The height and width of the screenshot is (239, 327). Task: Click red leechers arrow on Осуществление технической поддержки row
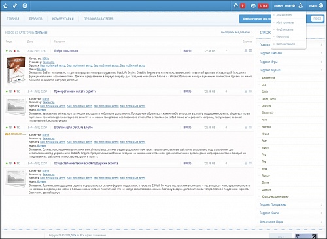14,164
